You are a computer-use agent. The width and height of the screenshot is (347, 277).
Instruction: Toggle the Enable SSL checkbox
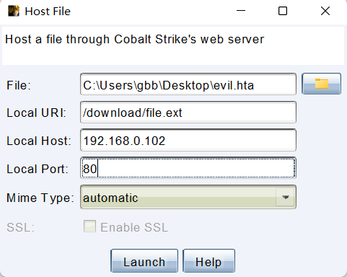[x=89, y=227]
